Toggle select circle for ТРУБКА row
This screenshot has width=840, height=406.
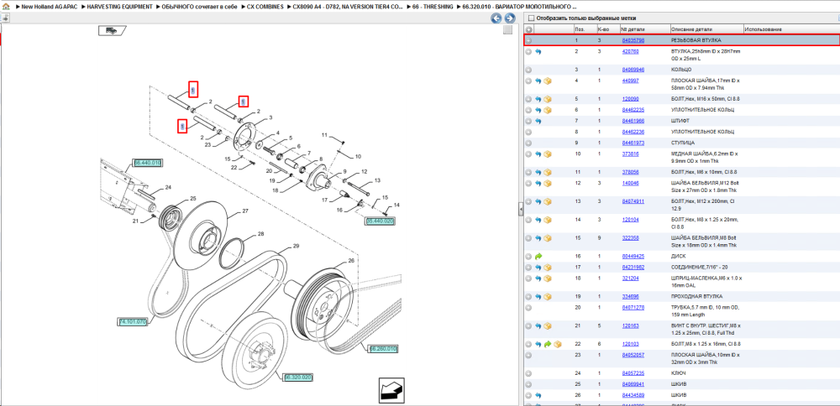(x=528, y=308)
